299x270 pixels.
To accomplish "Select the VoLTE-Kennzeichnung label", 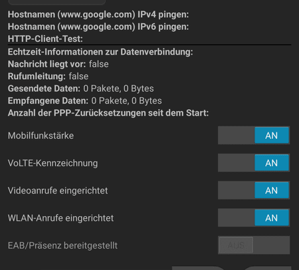I will point(52,163).
